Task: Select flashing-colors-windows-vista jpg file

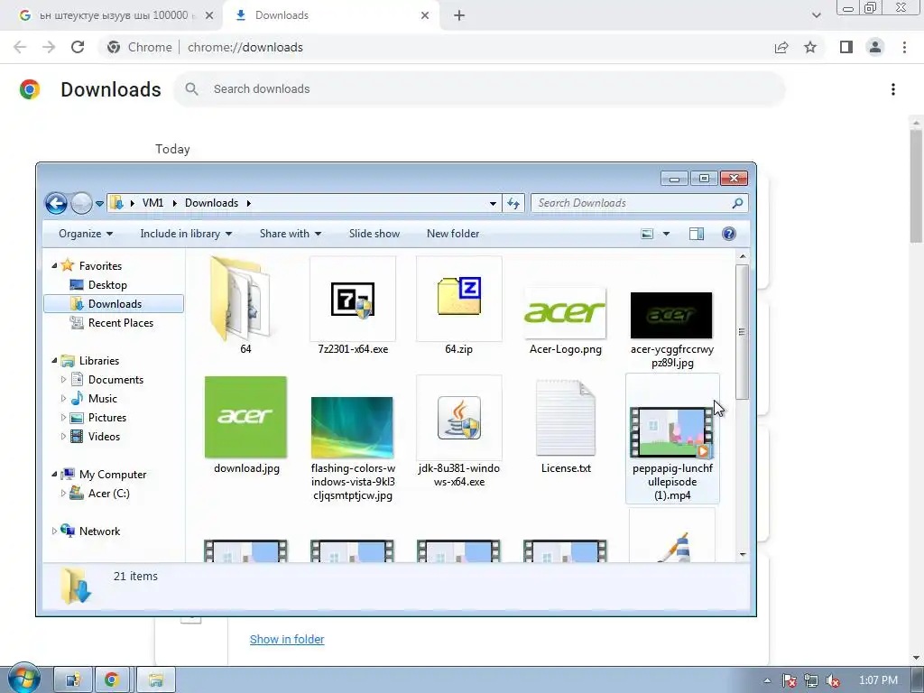Action: coord(352,427)
